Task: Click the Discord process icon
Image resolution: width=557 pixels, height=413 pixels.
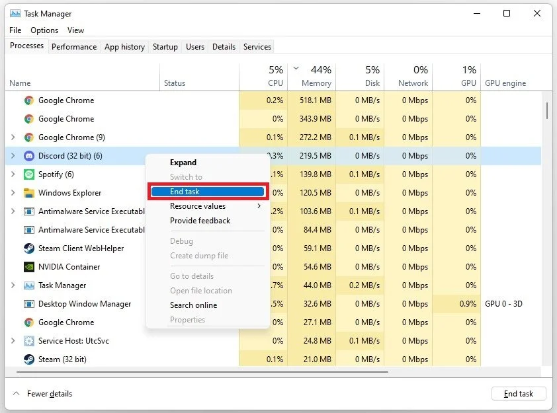Action: pyautogui.click(x=28, y=156)
